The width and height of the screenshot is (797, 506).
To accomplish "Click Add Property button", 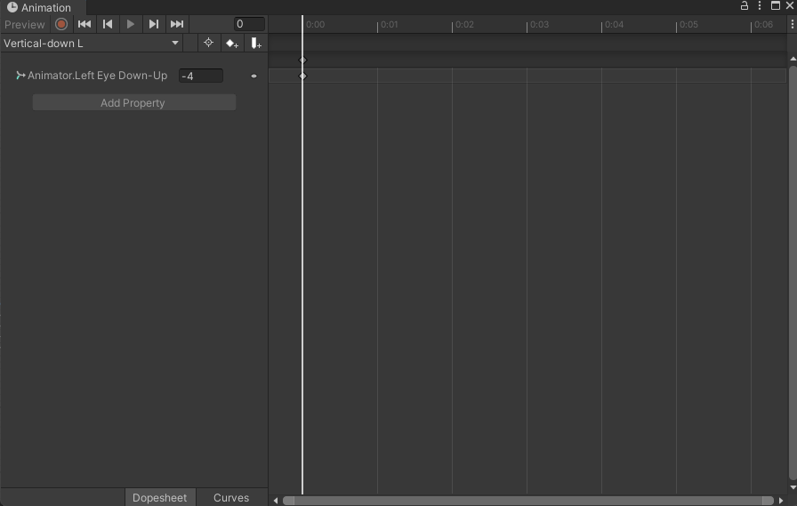I will coord(134,102).
